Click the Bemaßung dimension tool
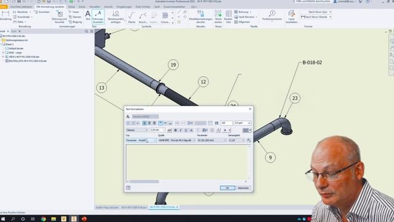394x222 pixels. (x=6, y=15)
